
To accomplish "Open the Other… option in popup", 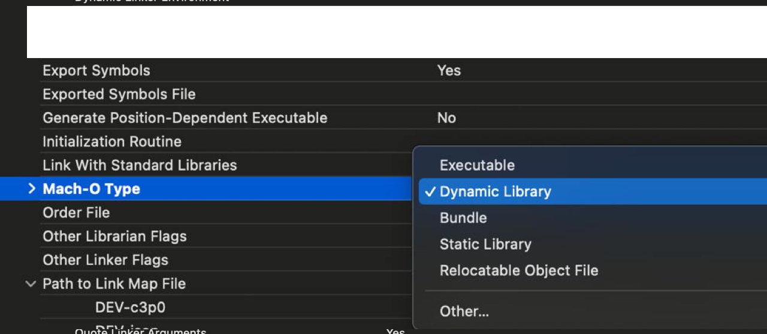I will [x=464, y=311].
